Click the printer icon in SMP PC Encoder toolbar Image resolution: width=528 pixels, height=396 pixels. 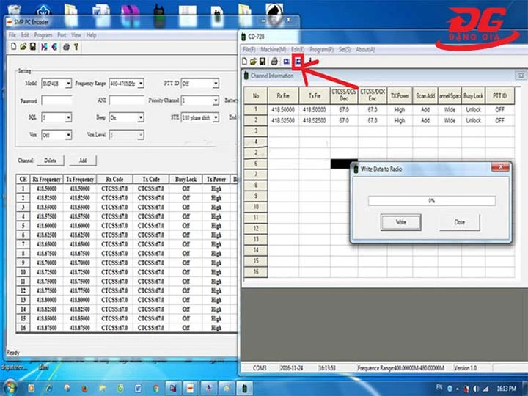[66, 47]
